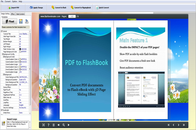Click the property list scroll-down arrow
This screenshot has height=130, width=196.
(30, 113)
